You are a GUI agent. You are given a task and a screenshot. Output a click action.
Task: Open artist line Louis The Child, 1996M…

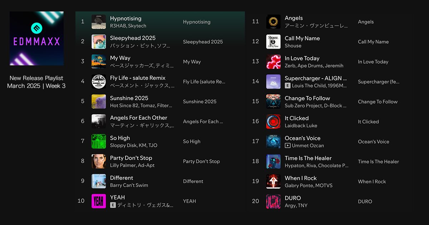click(x=320, y=86)
